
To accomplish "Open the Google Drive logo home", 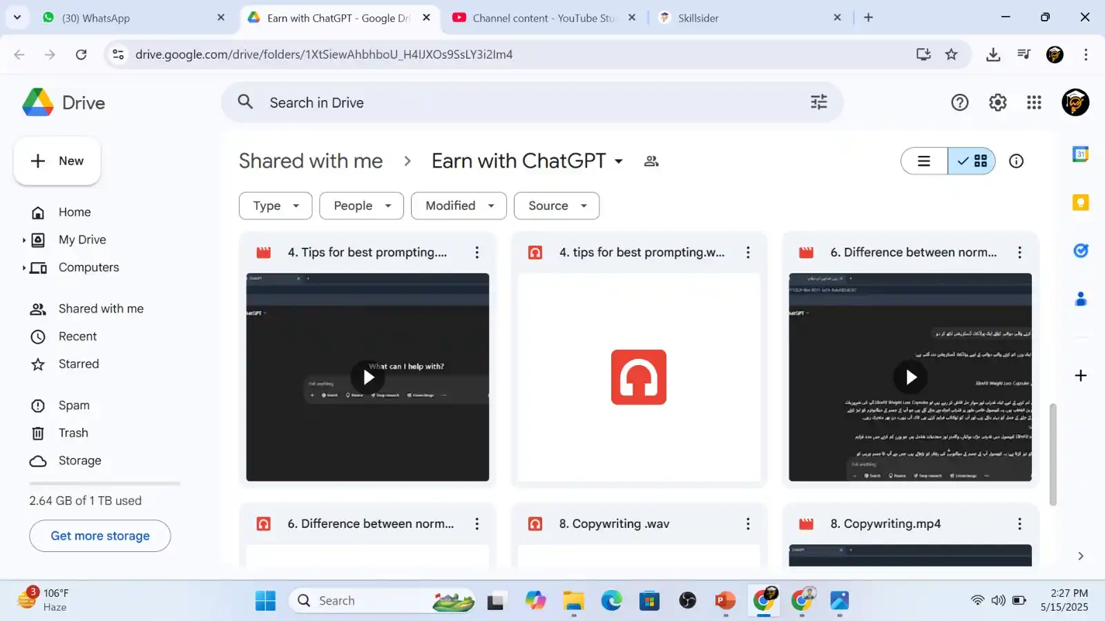I will [64, 103].
